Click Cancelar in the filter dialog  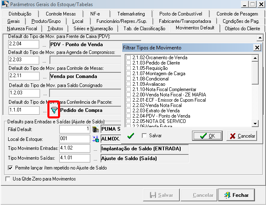point(241,136)
